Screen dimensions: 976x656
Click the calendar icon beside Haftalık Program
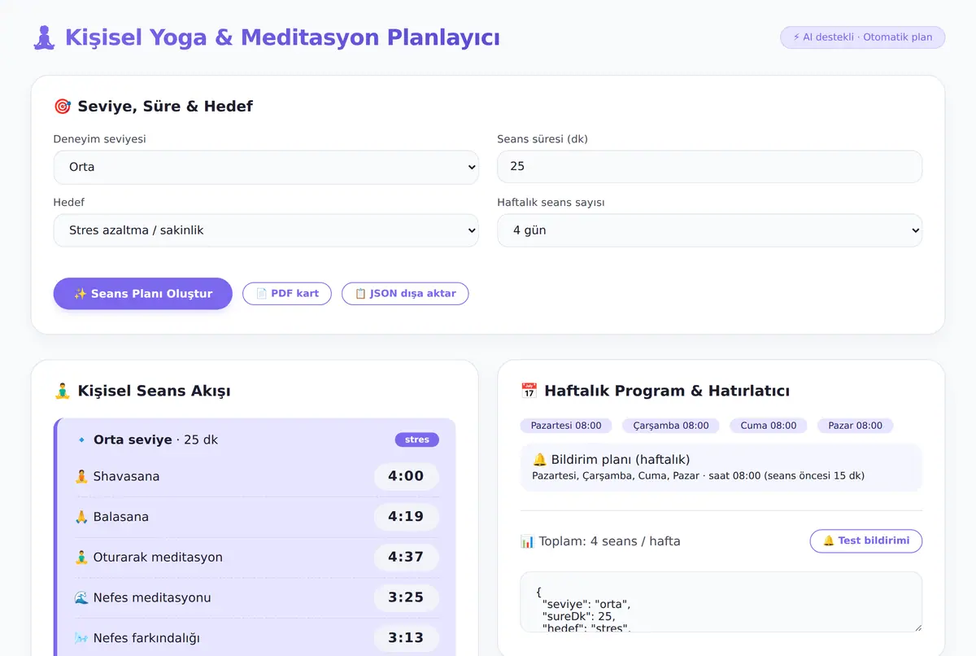529,391
